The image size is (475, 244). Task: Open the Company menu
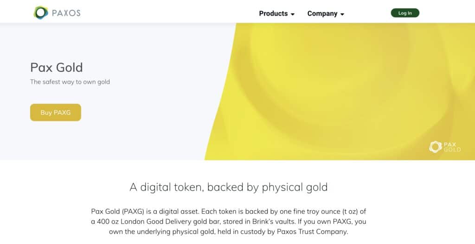pyautogui.click(x=322, y=13)
